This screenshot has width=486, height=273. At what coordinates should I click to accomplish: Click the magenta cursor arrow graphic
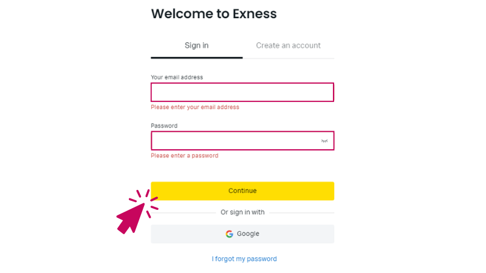tap(129, 218)
